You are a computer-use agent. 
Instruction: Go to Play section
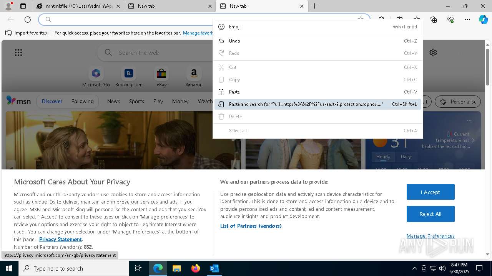pyautogui.click(x=158, y=101)
